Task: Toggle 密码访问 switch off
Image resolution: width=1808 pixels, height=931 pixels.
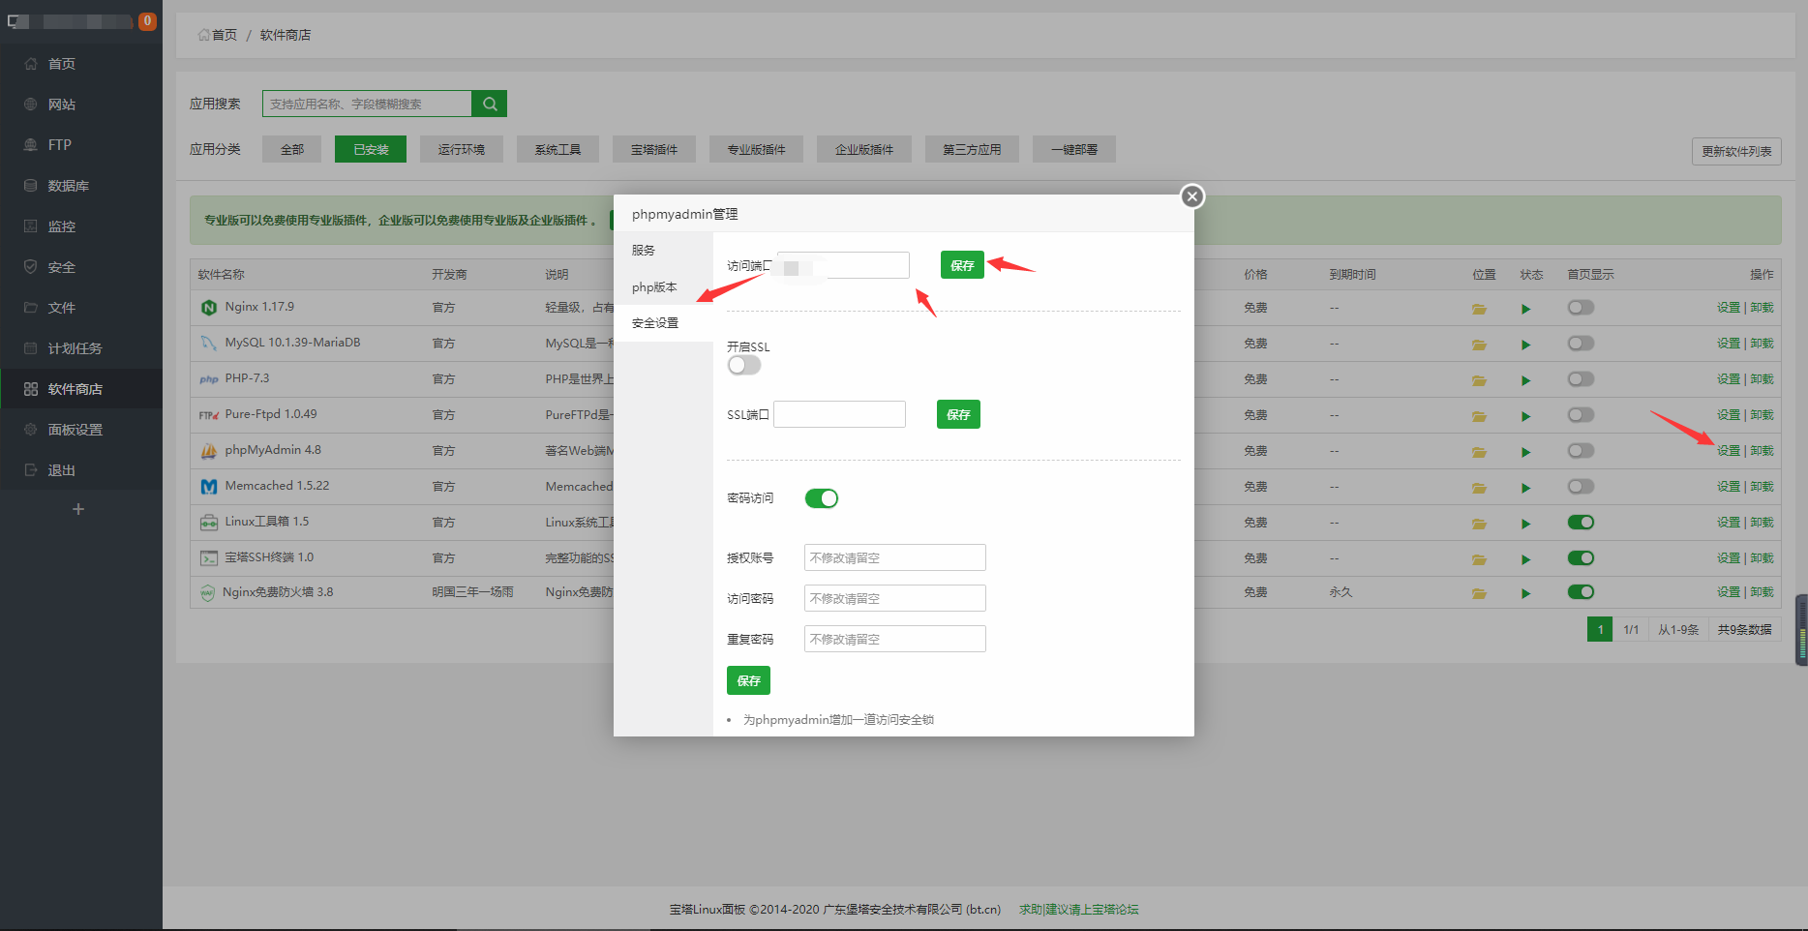Action: tap(822, 498)
